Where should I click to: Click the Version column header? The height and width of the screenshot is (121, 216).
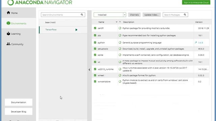[199, 22]
